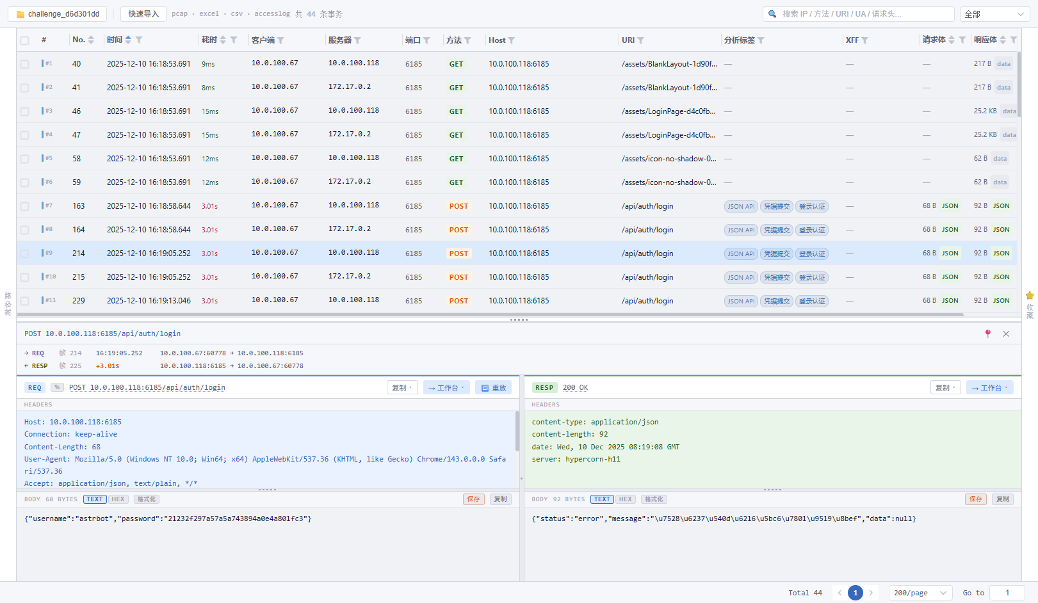
Task: Click the 重放 replay button
Action: coord(493,388)
